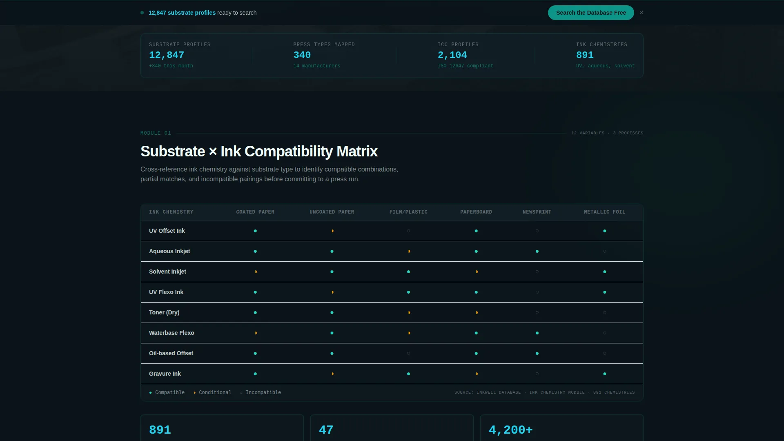Click the UV Offset Ink row label
Screen dimensions: 784x441
point(167,231)
